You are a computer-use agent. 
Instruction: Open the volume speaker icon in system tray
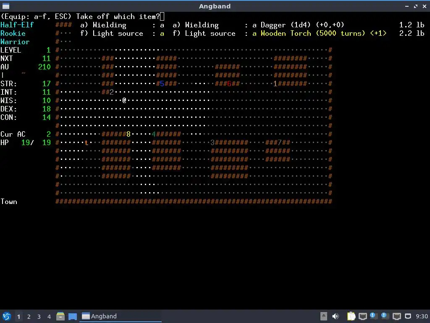pos(336,316)
